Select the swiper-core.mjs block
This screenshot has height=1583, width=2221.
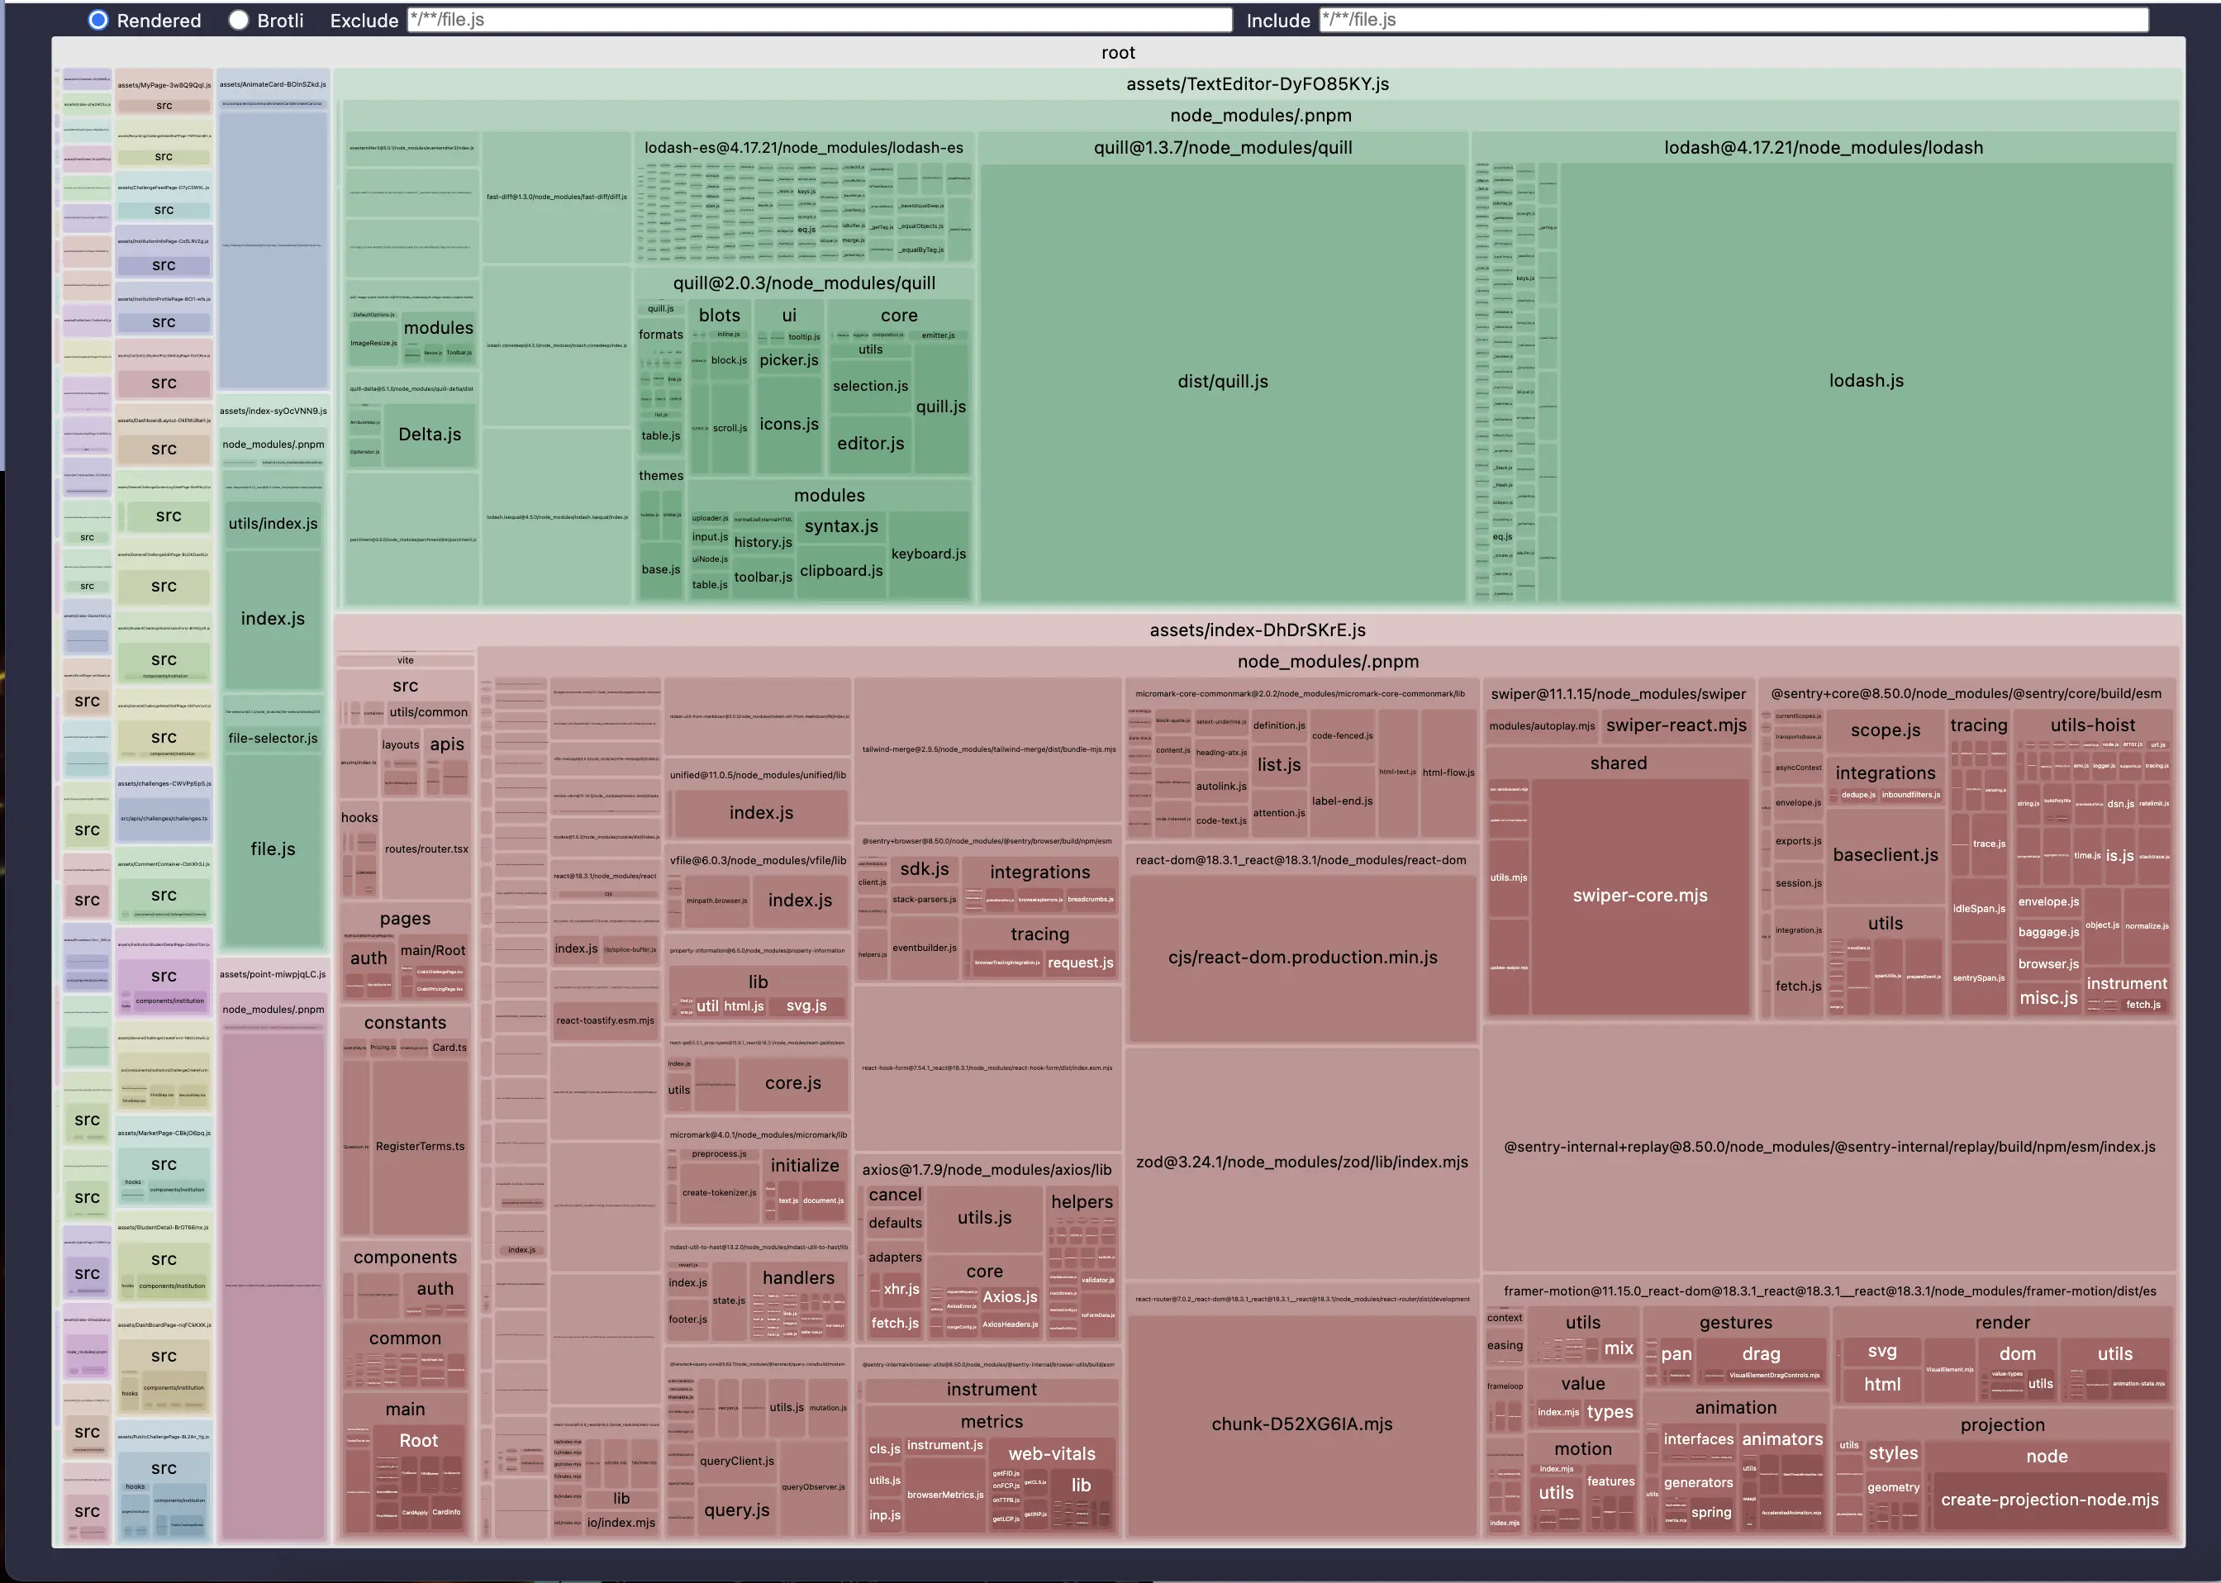[x=1639, y=895]
